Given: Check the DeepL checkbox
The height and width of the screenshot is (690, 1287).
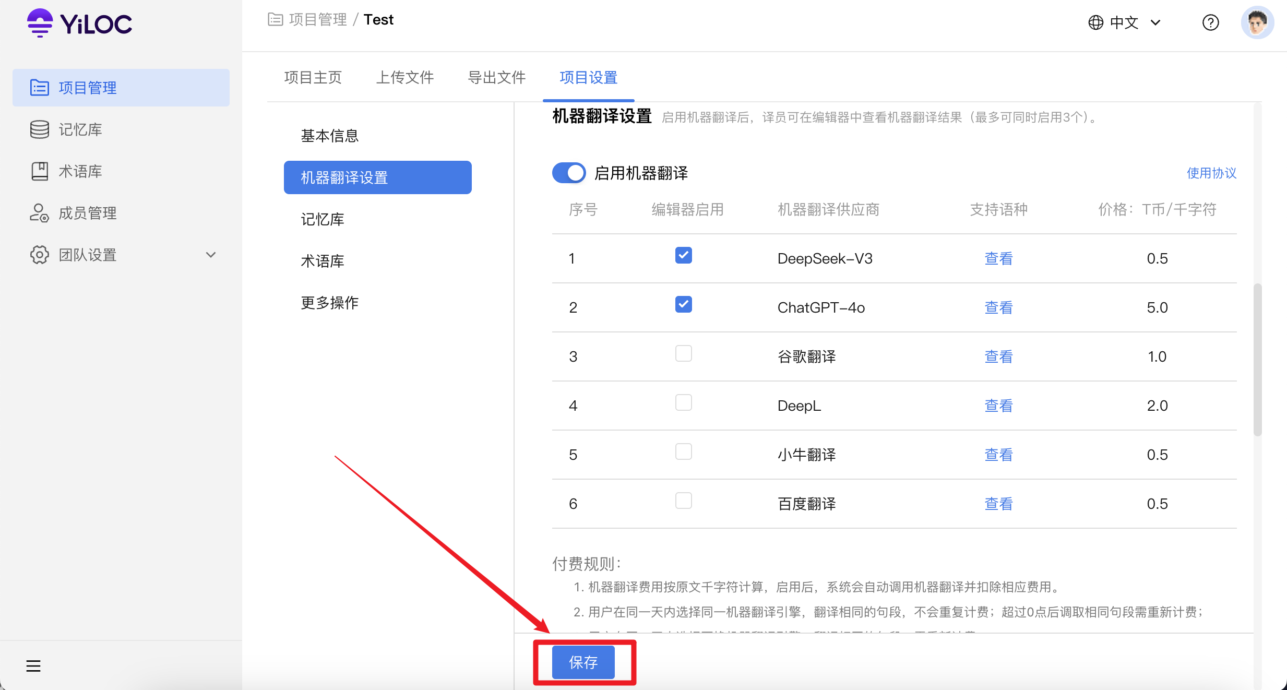Looking at the screenshot, I should [683, 402].
